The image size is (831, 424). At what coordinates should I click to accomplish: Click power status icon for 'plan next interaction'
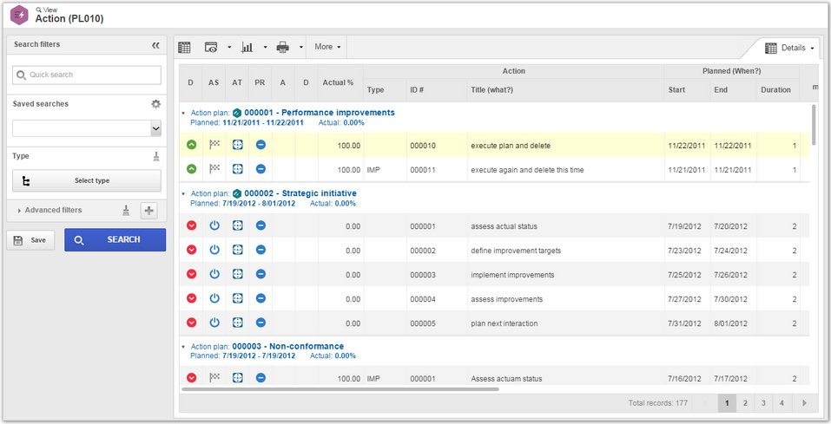pos(214,323)
